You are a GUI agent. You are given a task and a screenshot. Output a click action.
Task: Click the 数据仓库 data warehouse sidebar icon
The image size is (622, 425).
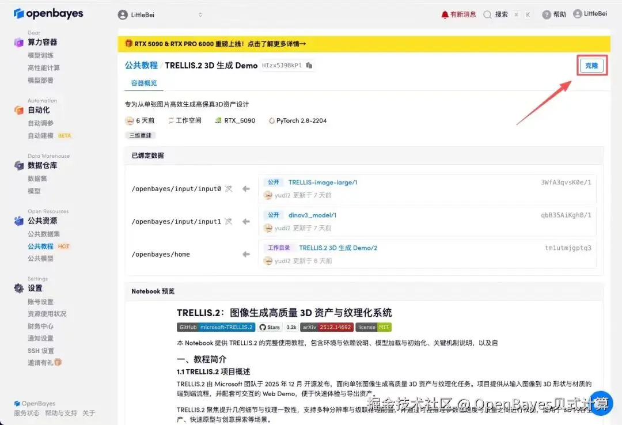point(20,166)
